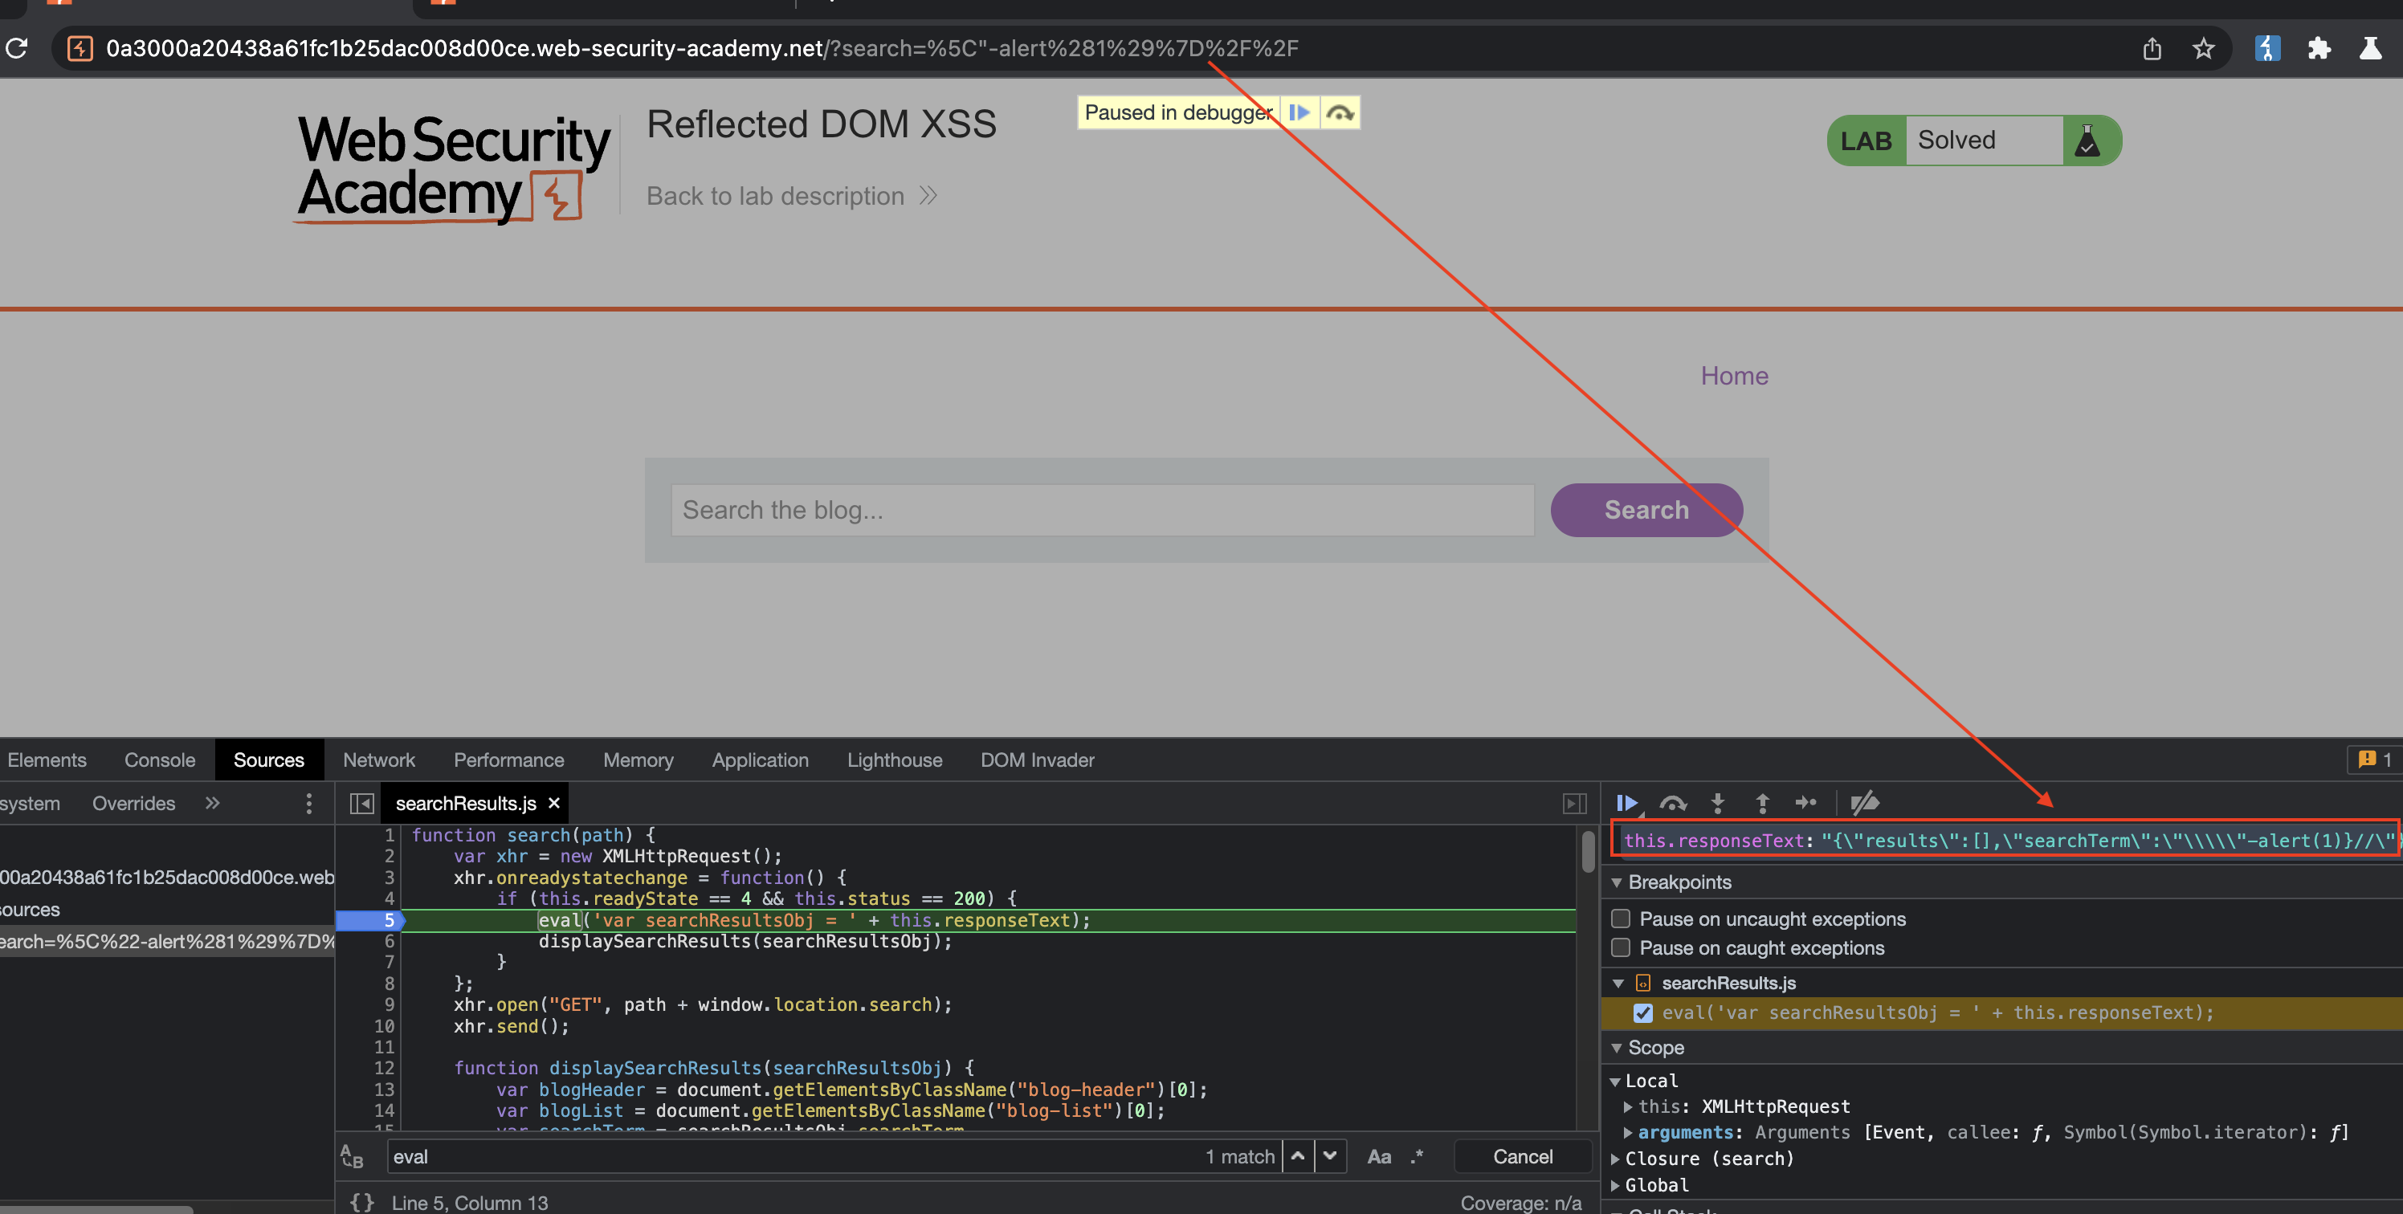This screenshot has width=2403, height=1214.
Task: Cancel the eval search bar
Action: point(1523,1156)
